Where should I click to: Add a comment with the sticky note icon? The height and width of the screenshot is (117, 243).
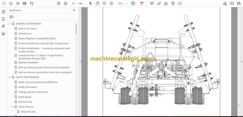pyautogui.click(x=152, y=3)
